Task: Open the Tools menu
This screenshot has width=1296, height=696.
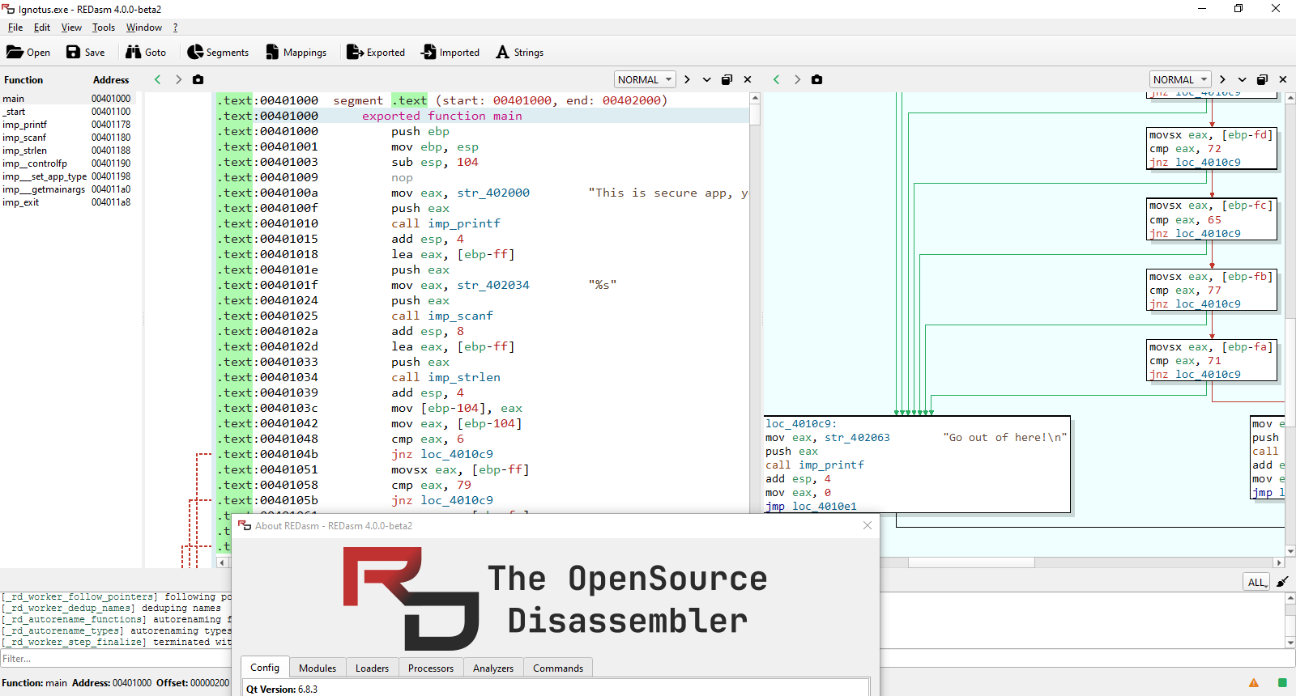Action: click(x=104, y=28)
